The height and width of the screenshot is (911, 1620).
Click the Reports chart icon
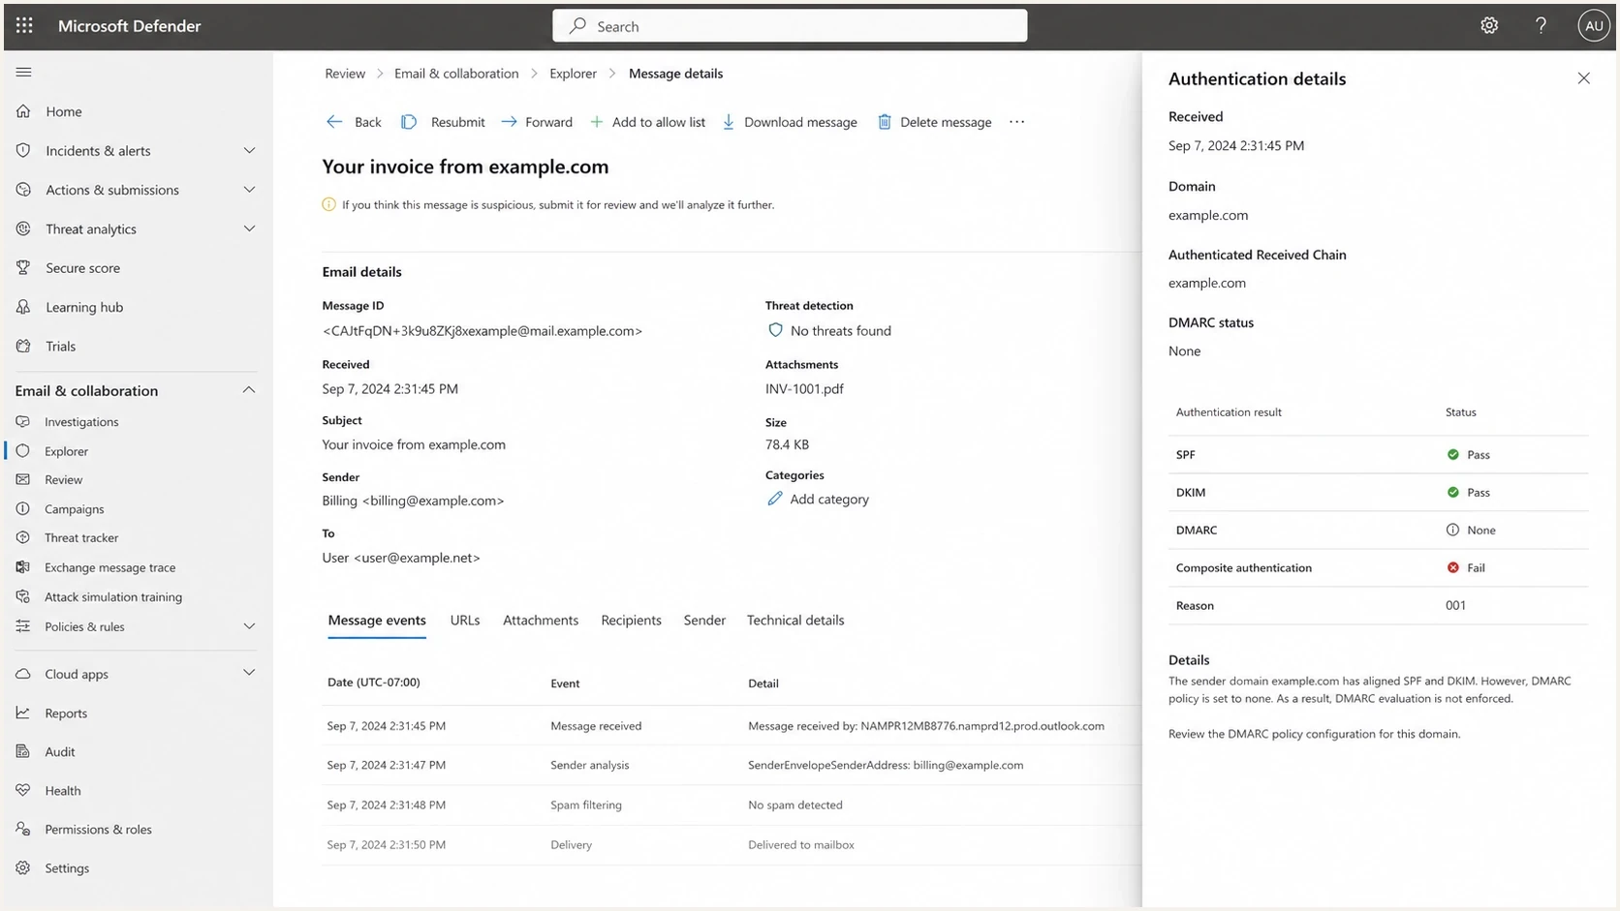coord(23,713)
